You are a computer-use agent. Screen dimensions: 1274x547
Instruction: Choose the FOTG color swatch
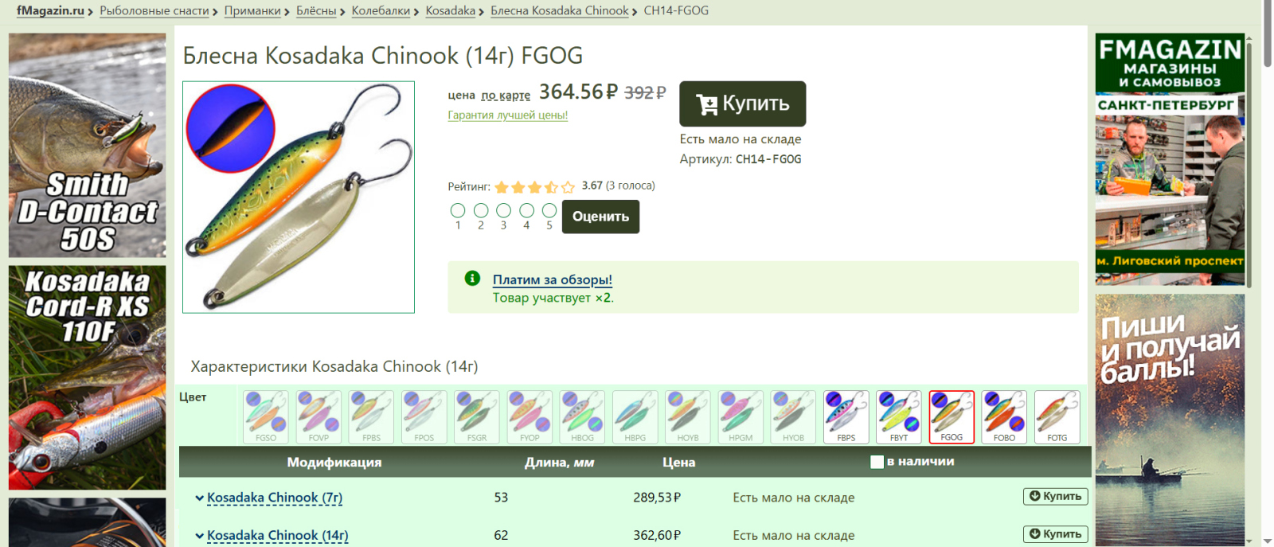[1057, 416]
